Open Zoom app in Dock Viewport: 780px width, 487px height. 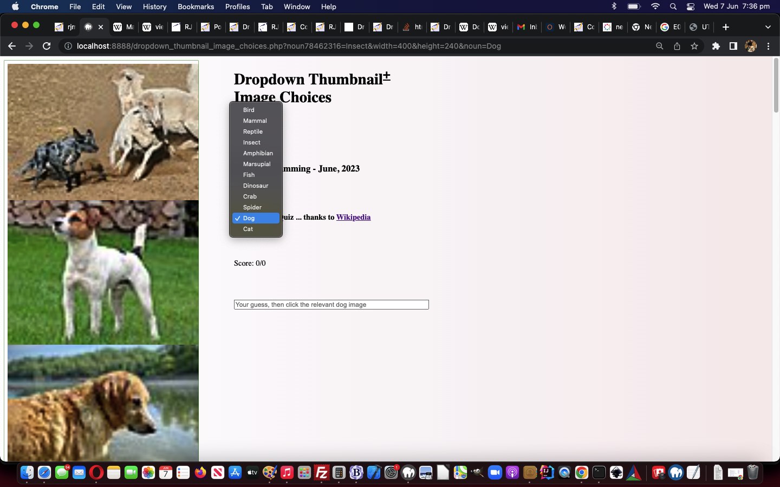coord(495,472)
